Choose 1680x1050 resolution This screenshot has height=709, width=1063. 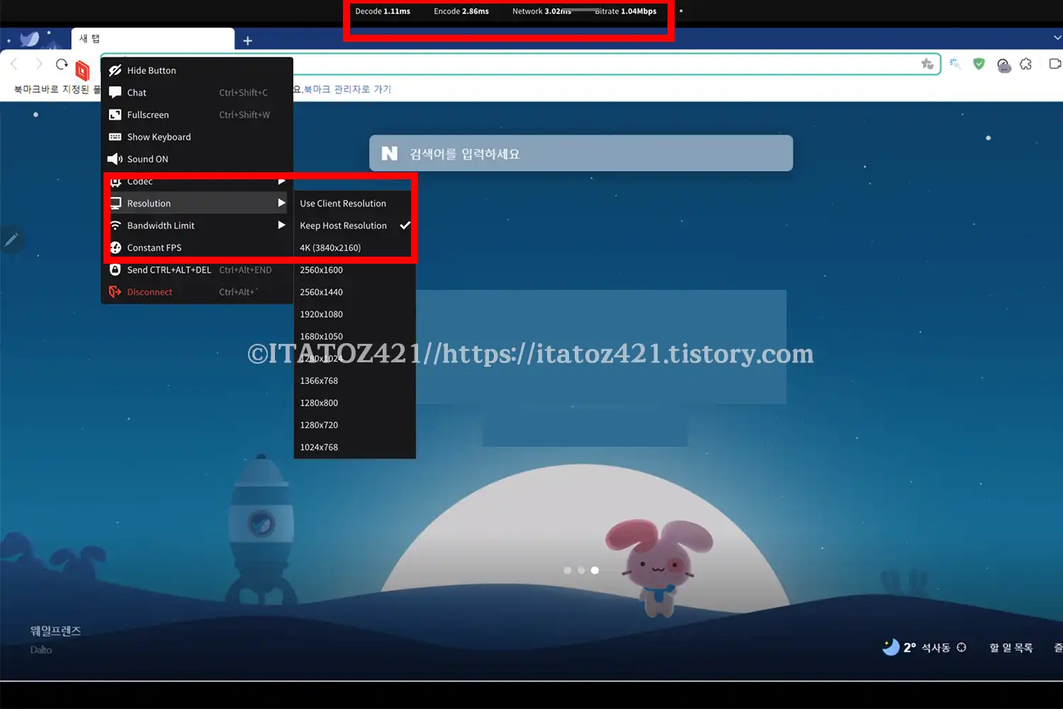[354, 336]
